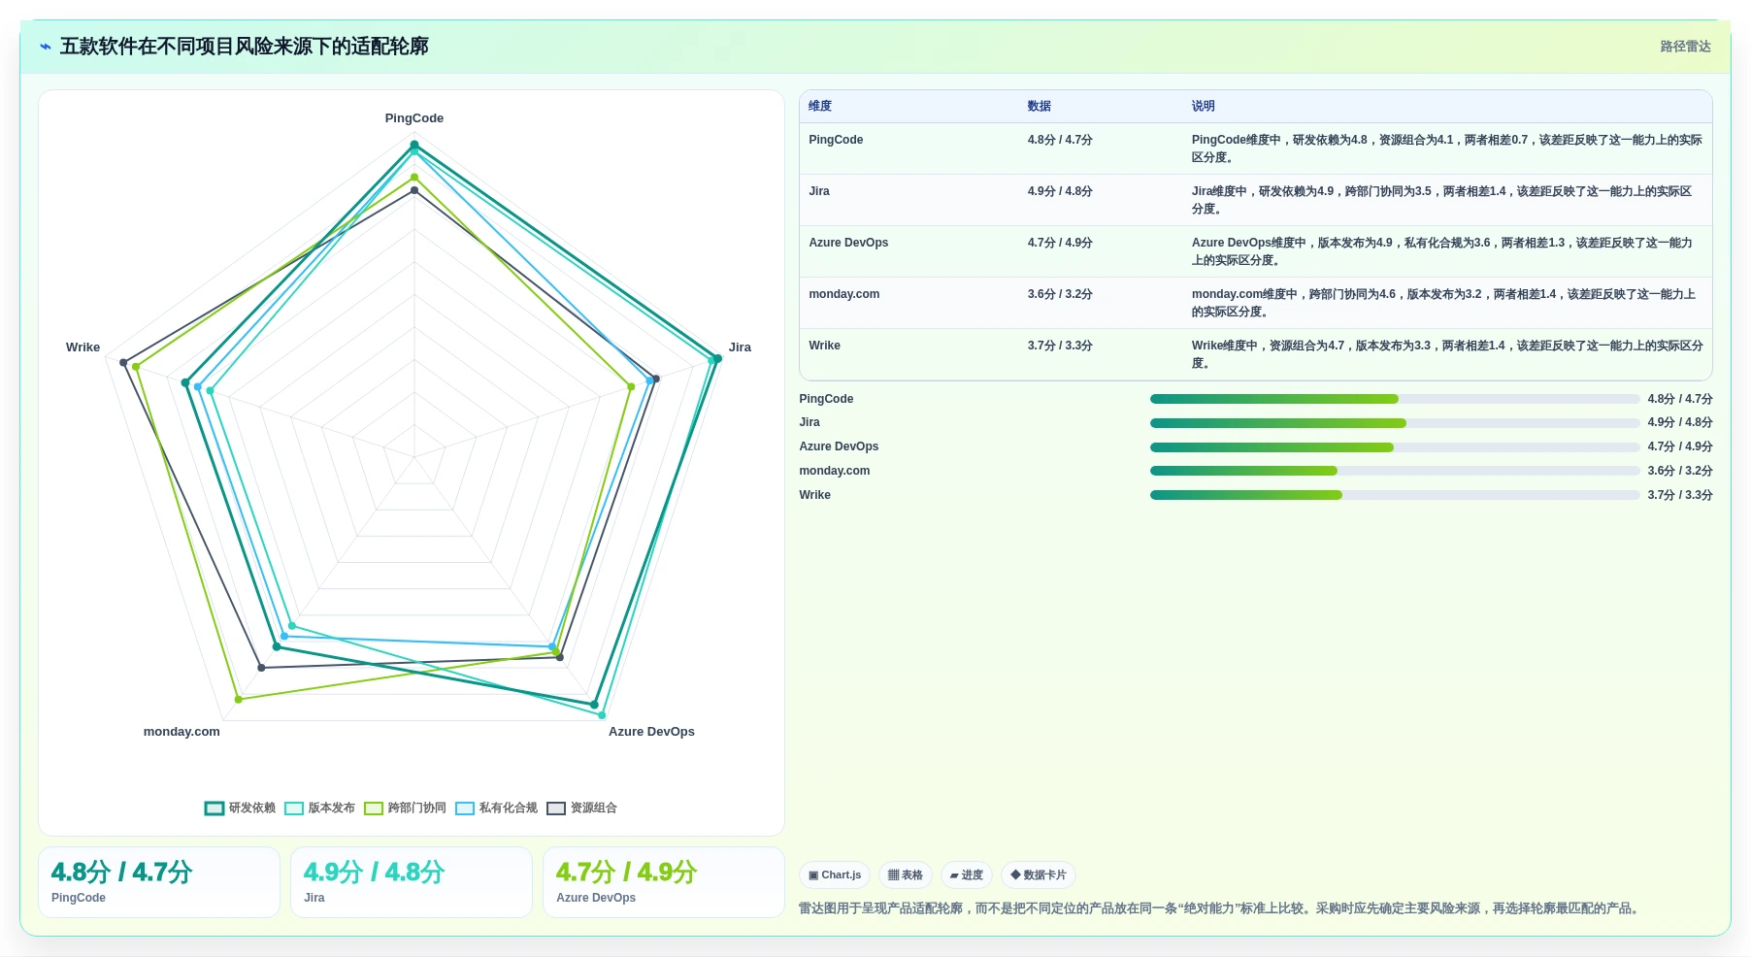The height and width of the screenshot is (957, 1751).
Task: Open the PingCode 4.8分 / 4.7分 score card
Action: pos(159,882)
